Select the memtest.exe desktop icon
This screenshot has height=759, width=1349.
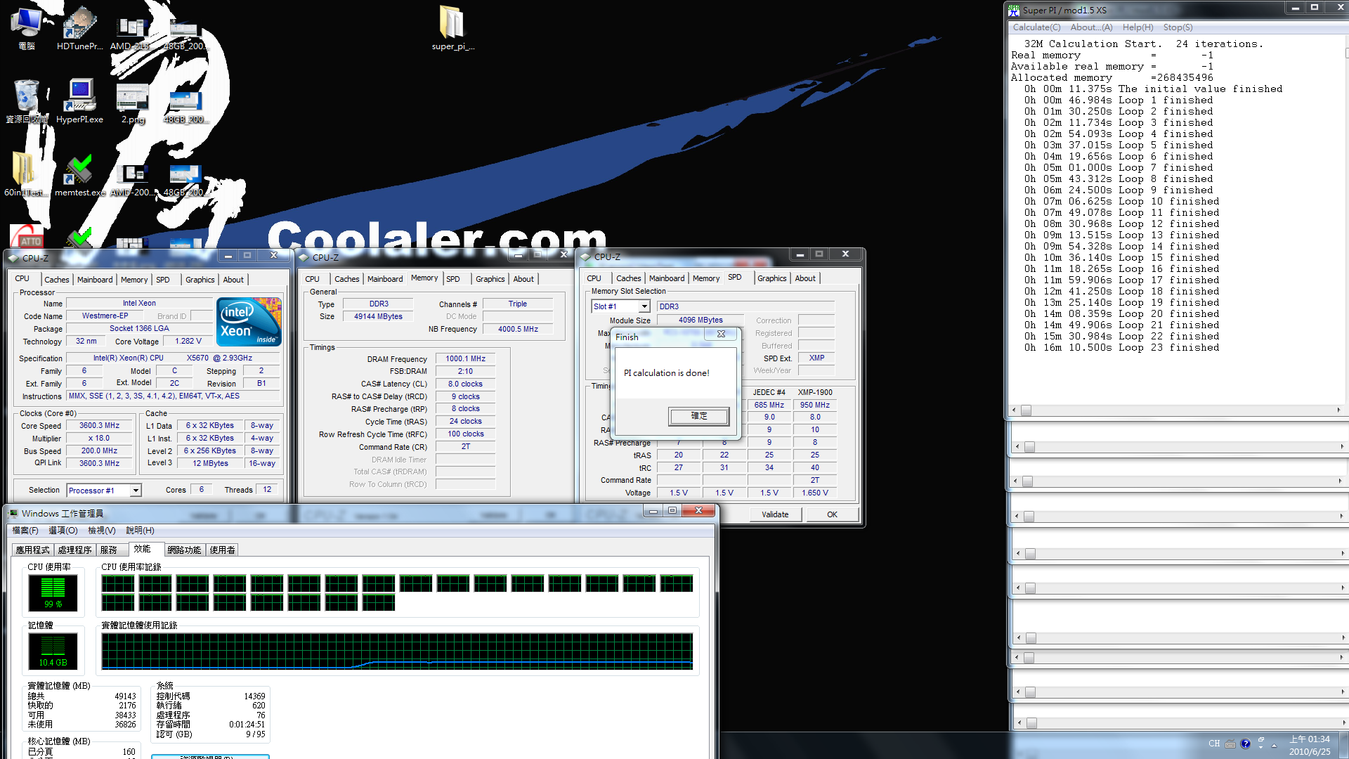click(80, 176)
